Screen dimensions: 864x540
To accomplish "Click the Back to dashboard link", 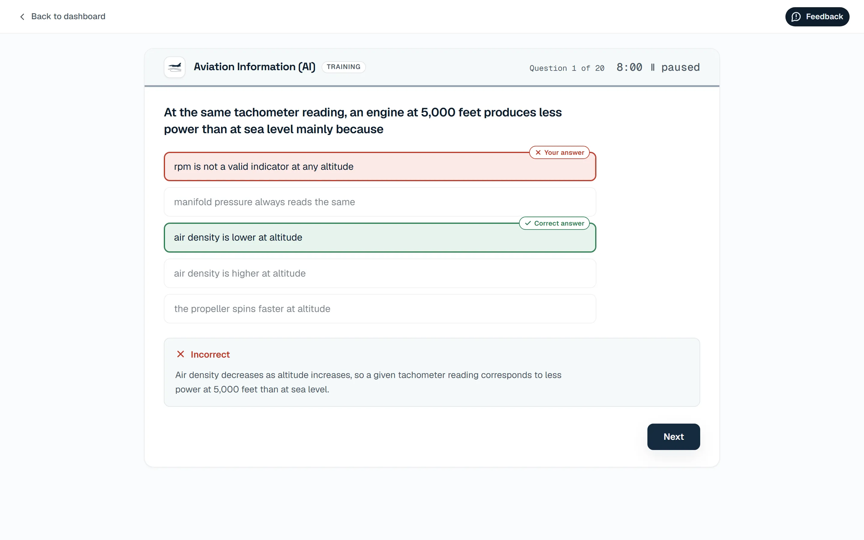I will (62, 16).
